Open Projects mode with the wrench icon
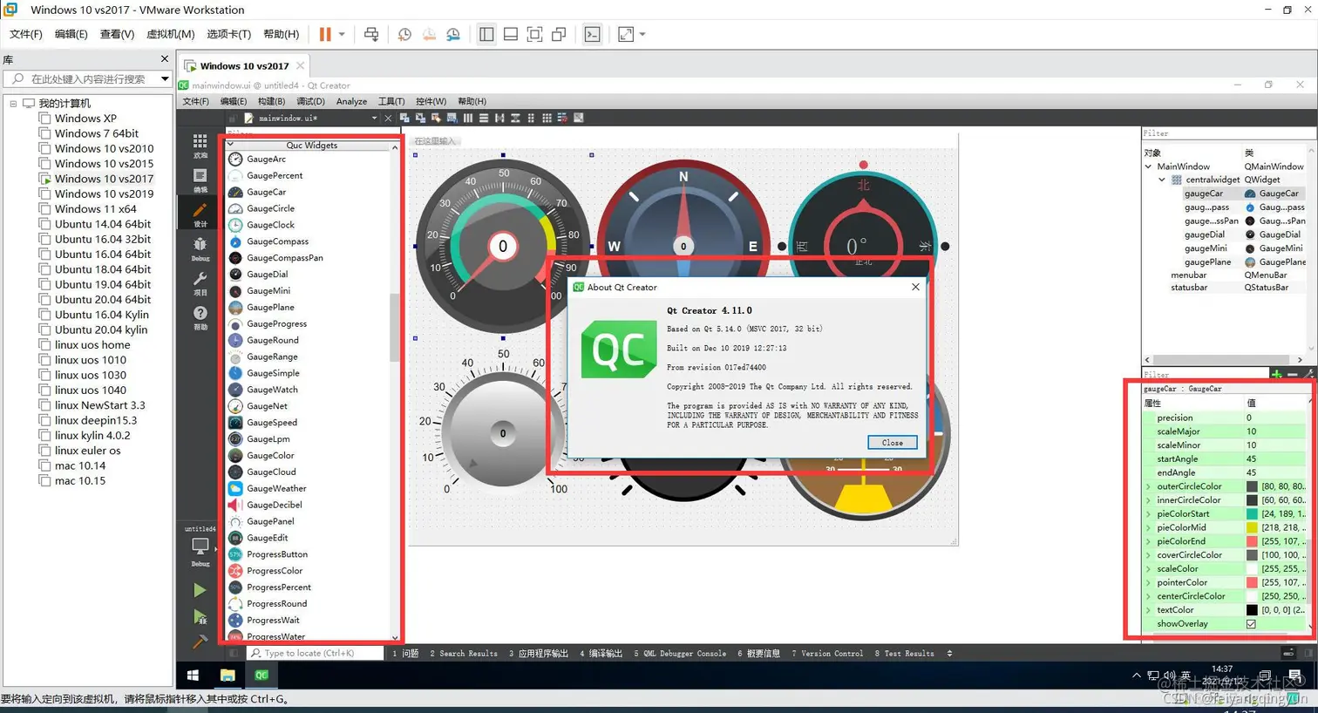The width and height of the screenshot is (1318, 713). pyautogui.click(x=200, y=283)
